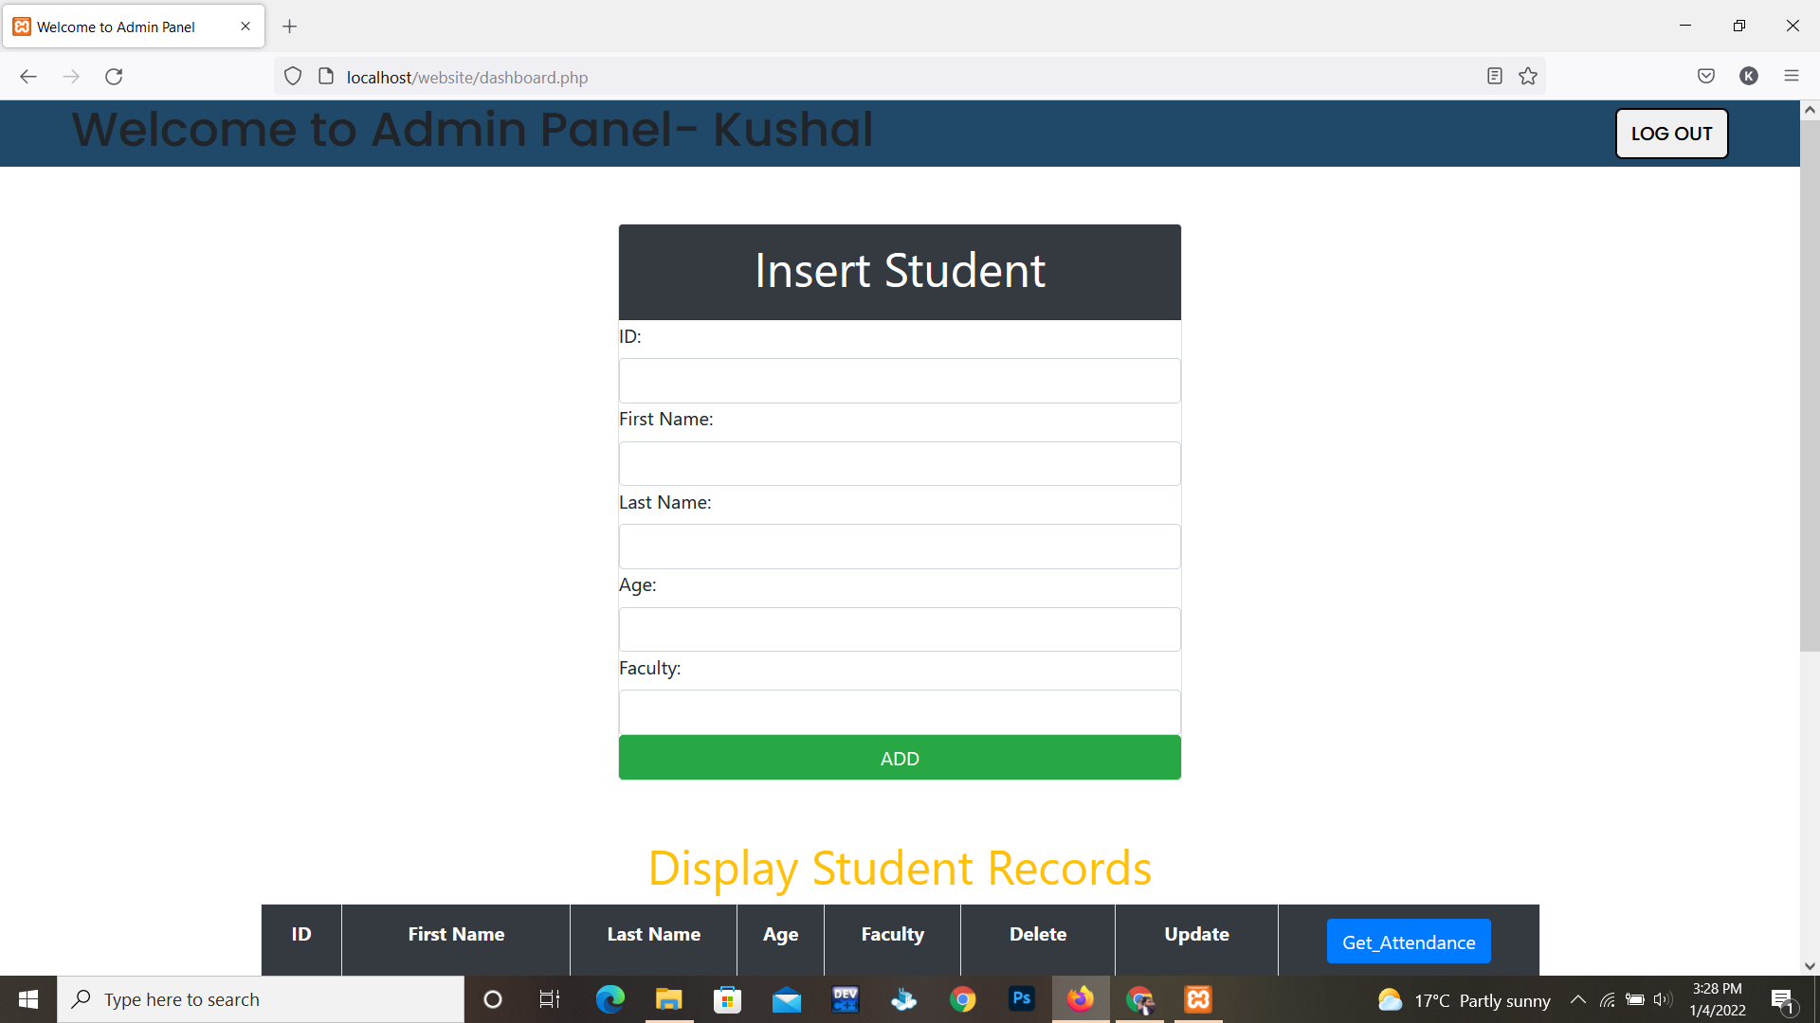Open a new browser tab

point(290,26)
